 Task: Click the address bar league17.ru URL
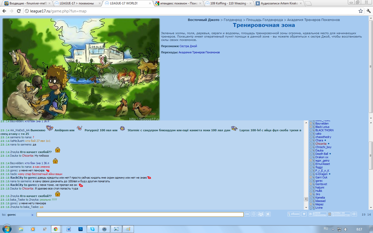tap(58, 11)
